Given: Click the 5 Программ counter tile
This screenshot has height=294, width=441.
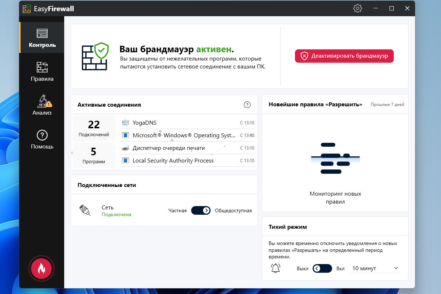Looking at the screenshot, I should [x=94, y=155].
